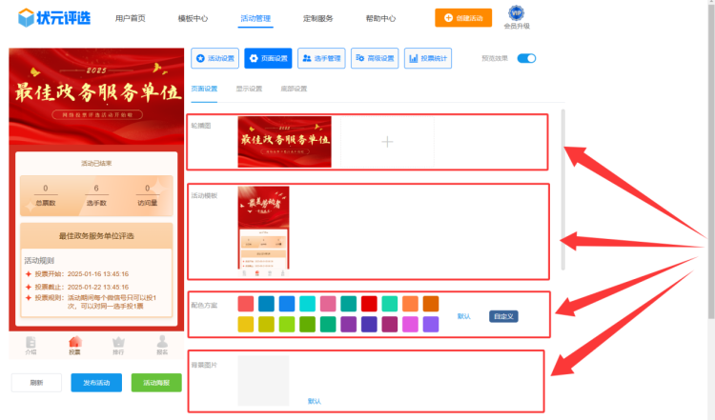The image size is (715, 420).
Task: Open 投票统计 with the chart icon
Action: [428, 58]
